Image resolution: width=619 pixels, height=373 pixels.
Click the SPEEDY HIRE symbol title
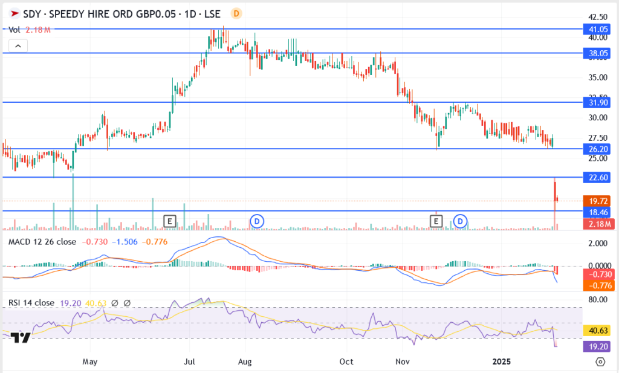click(x=115, y=13)
